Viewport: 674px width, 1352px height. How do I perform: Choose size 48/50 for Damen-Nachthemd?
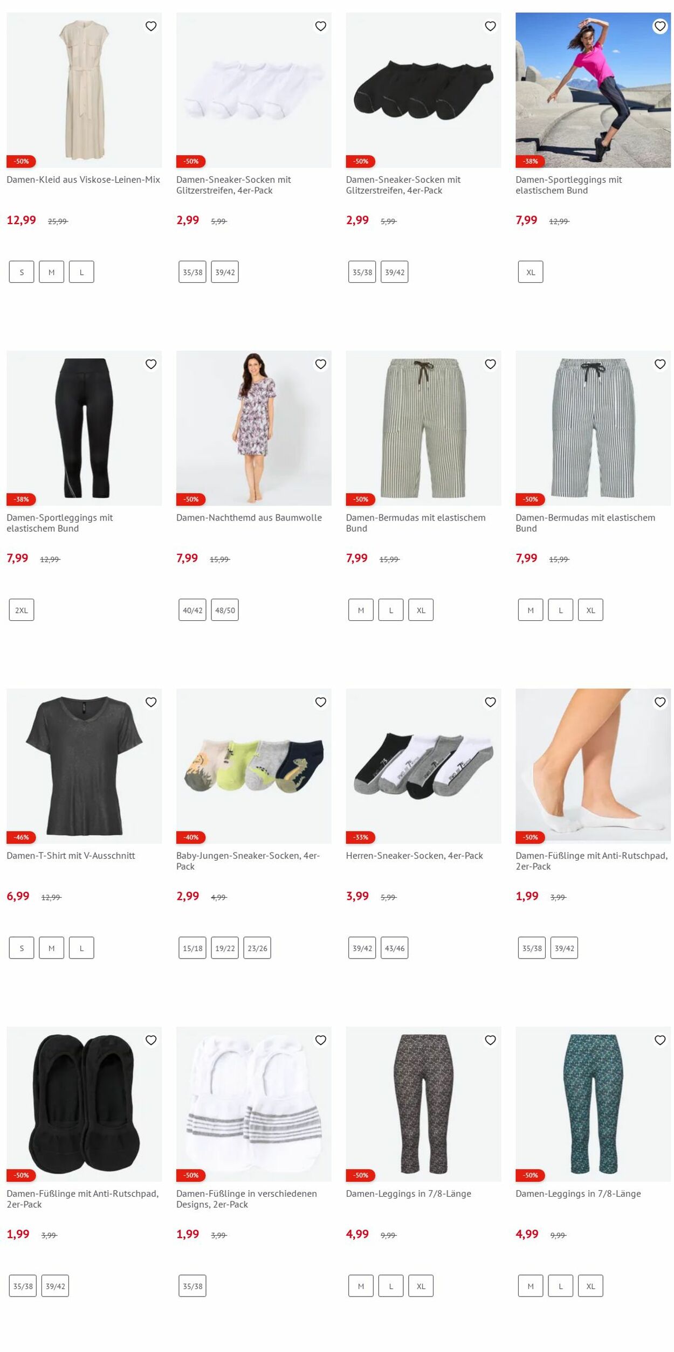click(x=225, y=610)
